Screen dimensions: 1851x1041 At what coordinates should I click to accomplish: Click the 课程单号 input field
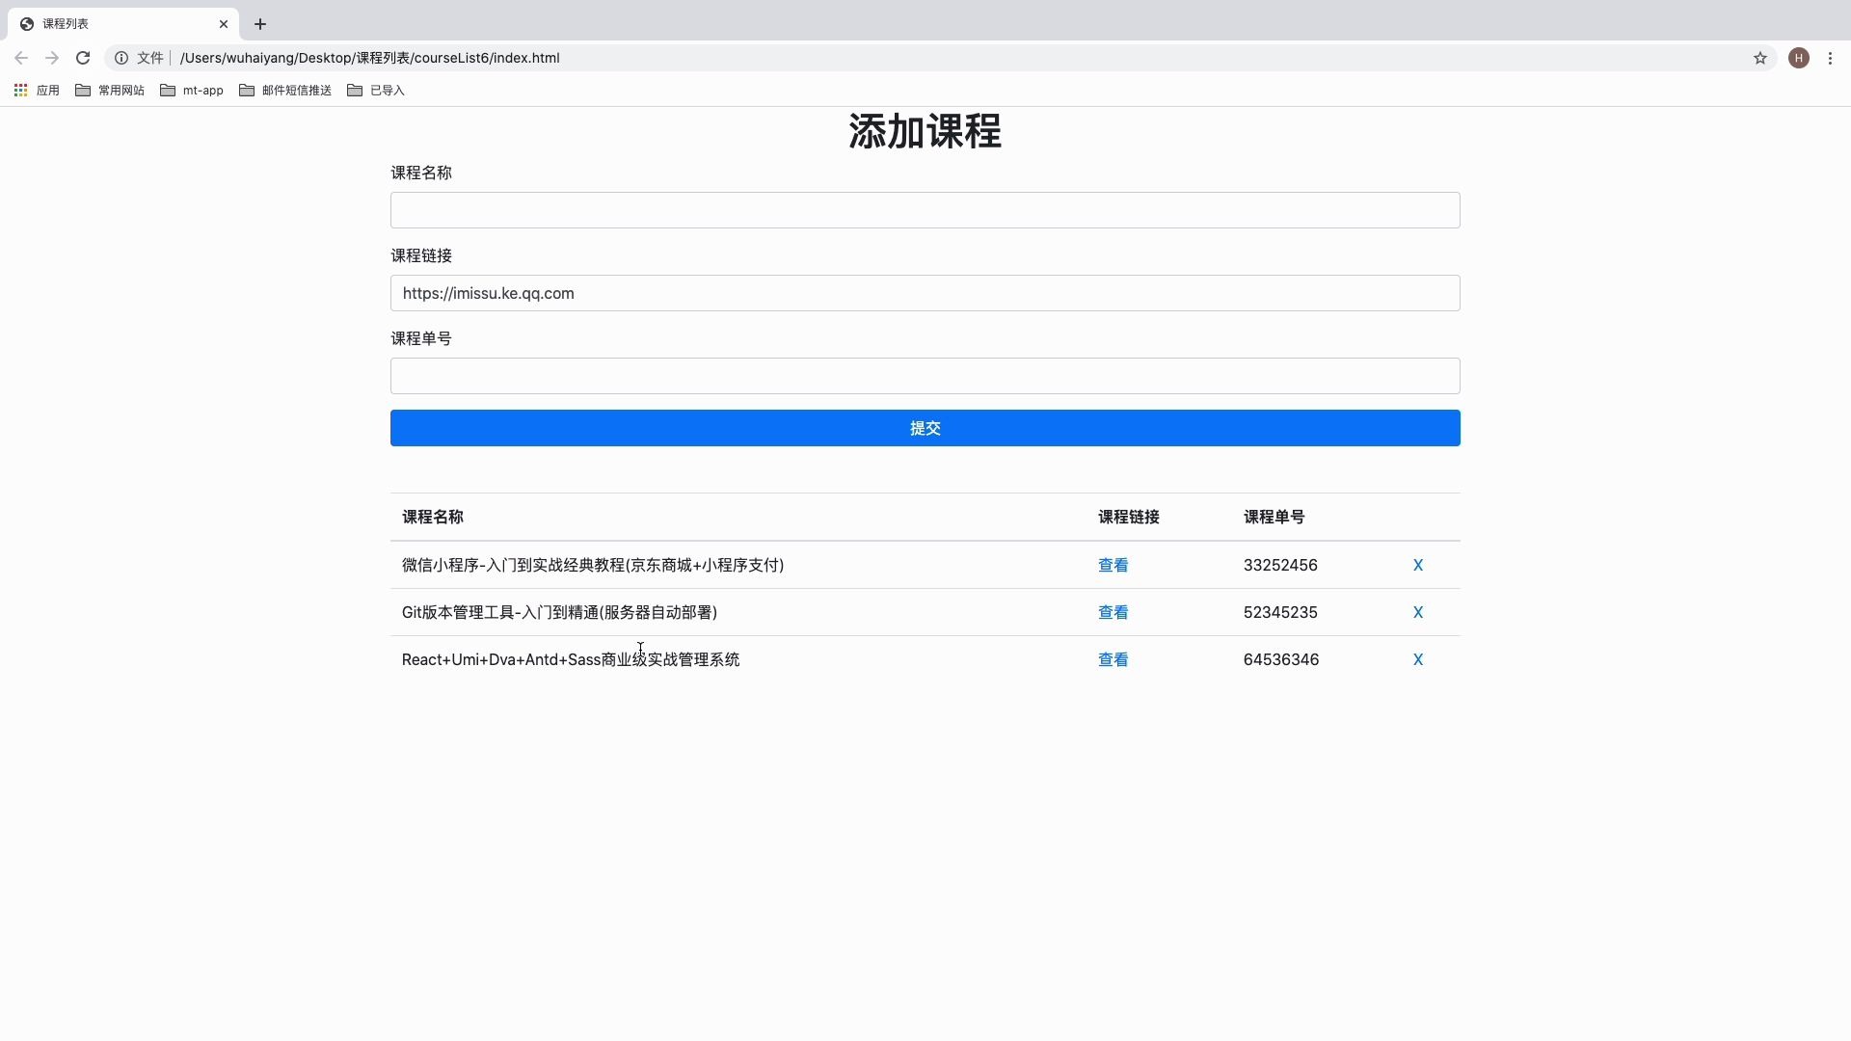925,376
